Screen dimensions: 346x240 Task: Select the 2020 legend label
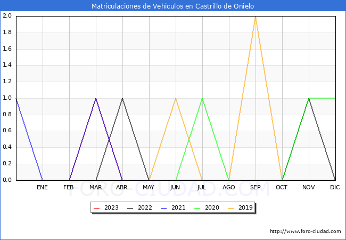[x=212, y=208]
